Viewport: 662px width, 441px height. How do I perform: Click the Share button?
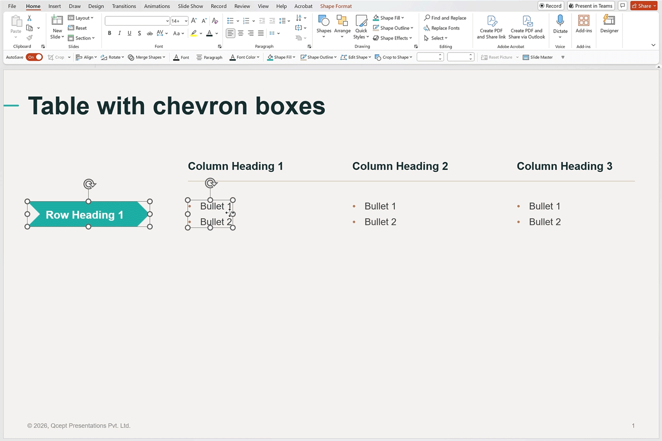(x=644, y=6)
